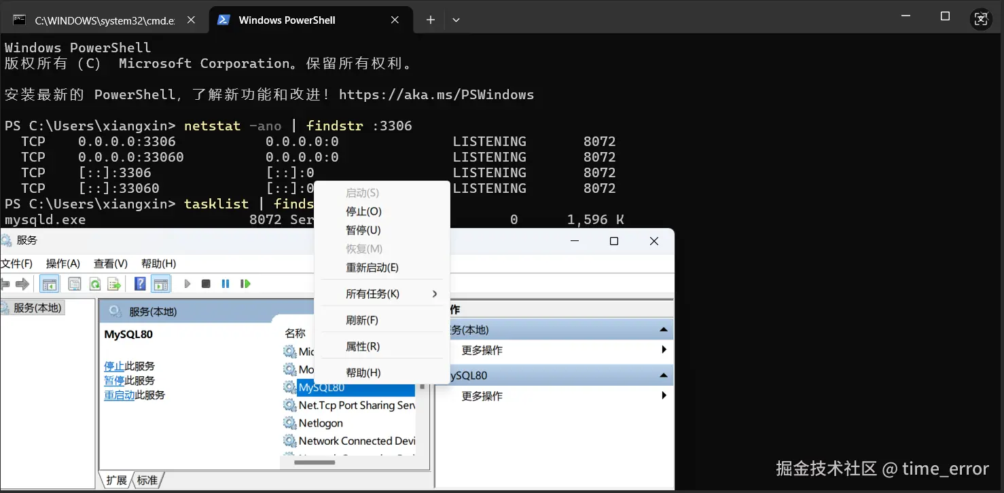Click the Back arrow in Services toolbar
Viewport: 1004px width, 493px height.
(5, 284)
